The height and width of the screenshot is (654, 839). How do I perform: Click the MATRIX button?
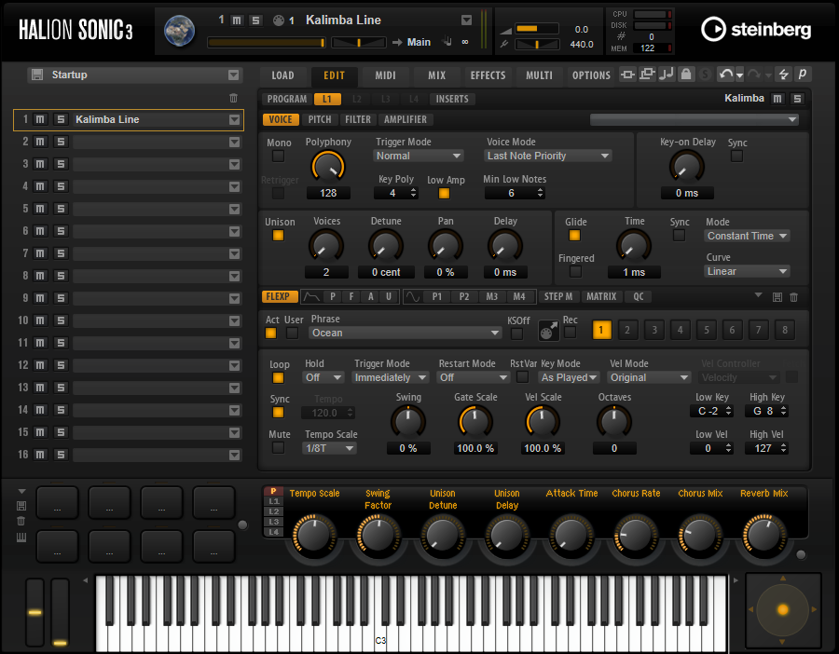coord(601,297)
